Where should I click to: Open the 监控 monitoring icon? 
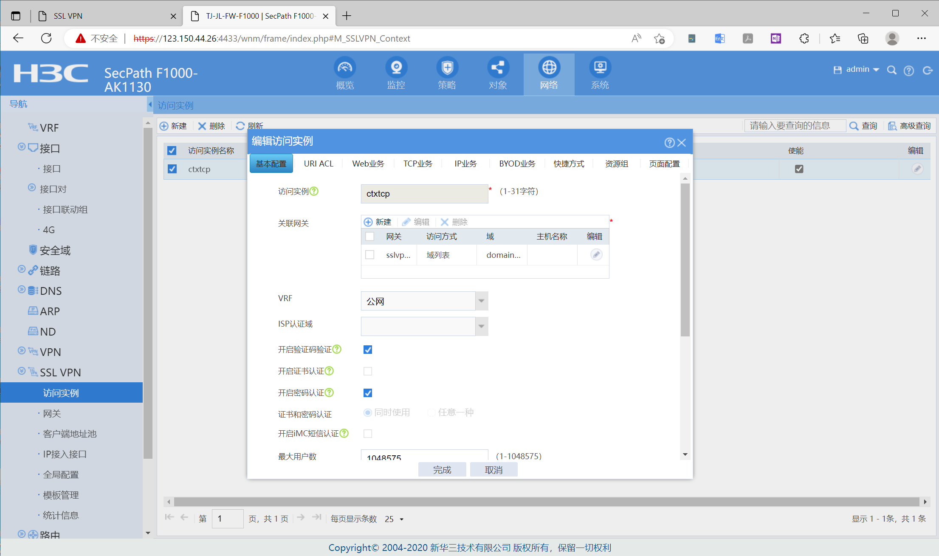(396, 68)
